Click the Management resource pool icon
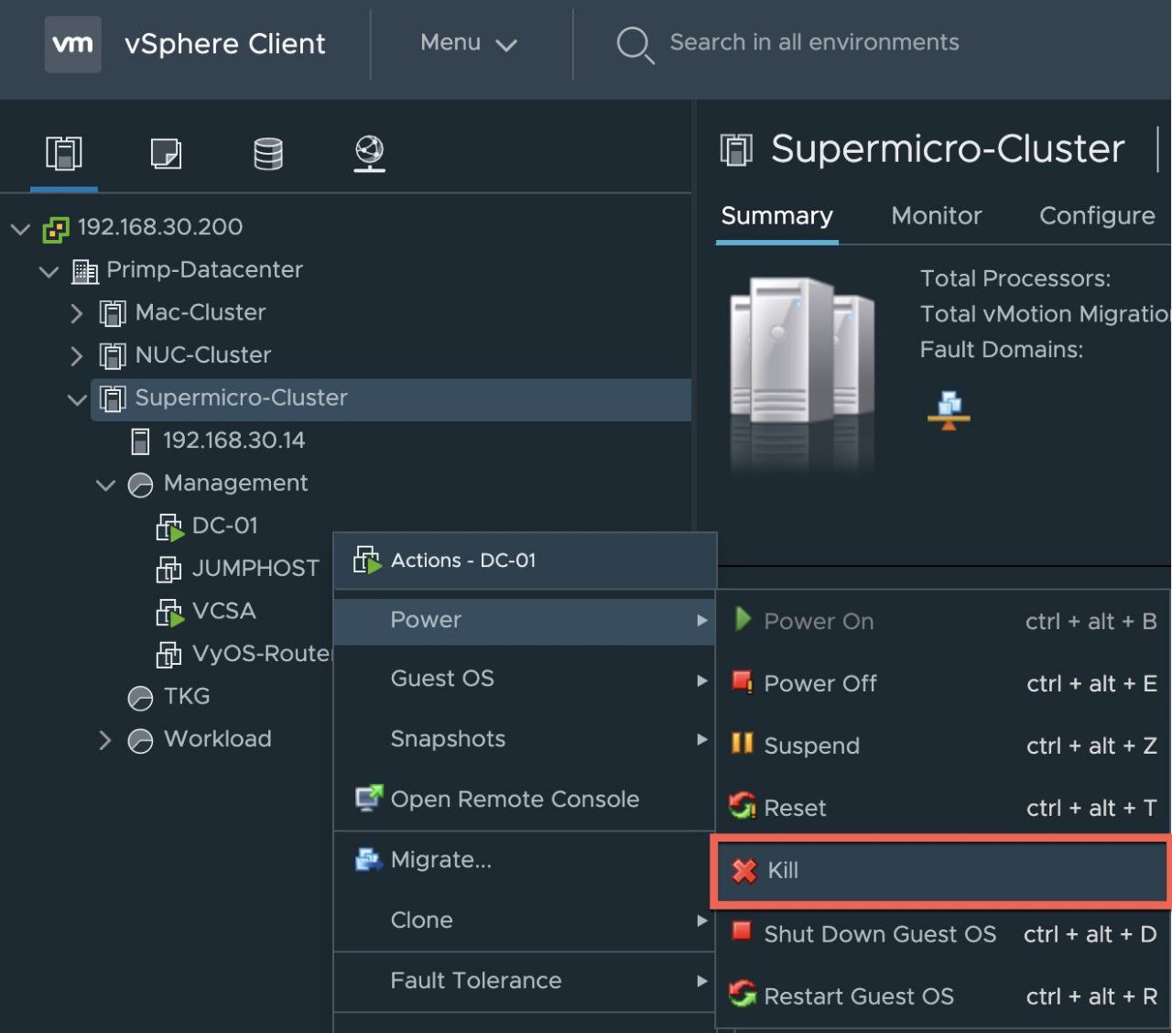1172x1033 pixels. pos(140,484)
